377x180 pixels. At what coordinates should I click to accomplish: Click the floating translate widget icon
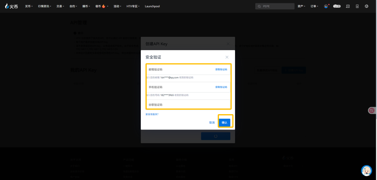[372, 110]
